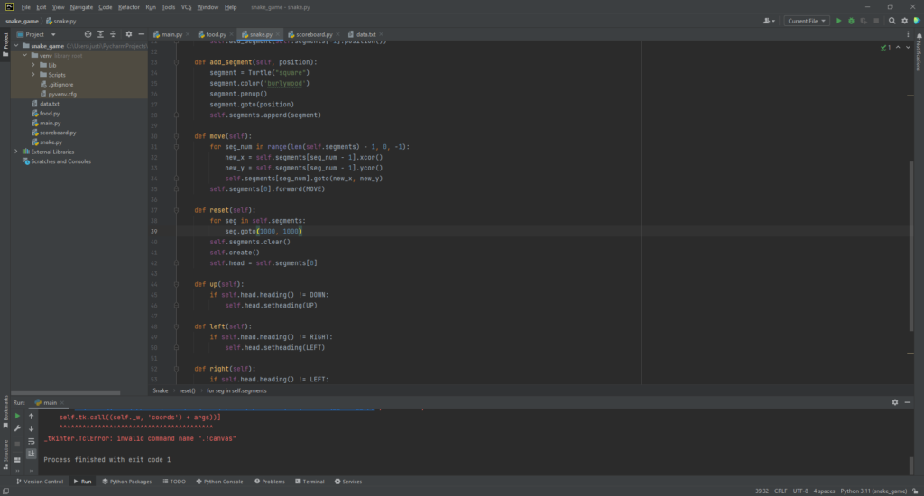Click 4 spaces indent setting

824,491
